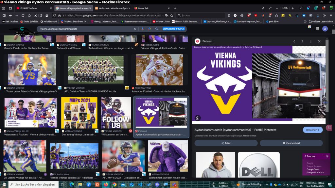Open port 5500 bookmark
Image resolution: width=335 pixels, height=188 pixels.
pyautogui.click(x=272, y=22)
